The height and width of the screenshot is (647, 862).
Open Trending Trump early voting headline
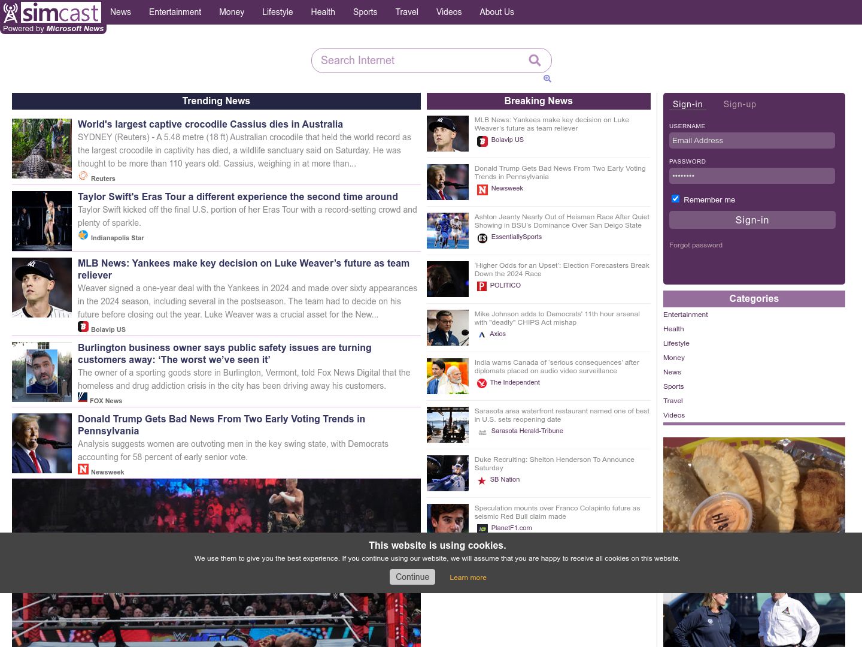click(221, 425)
